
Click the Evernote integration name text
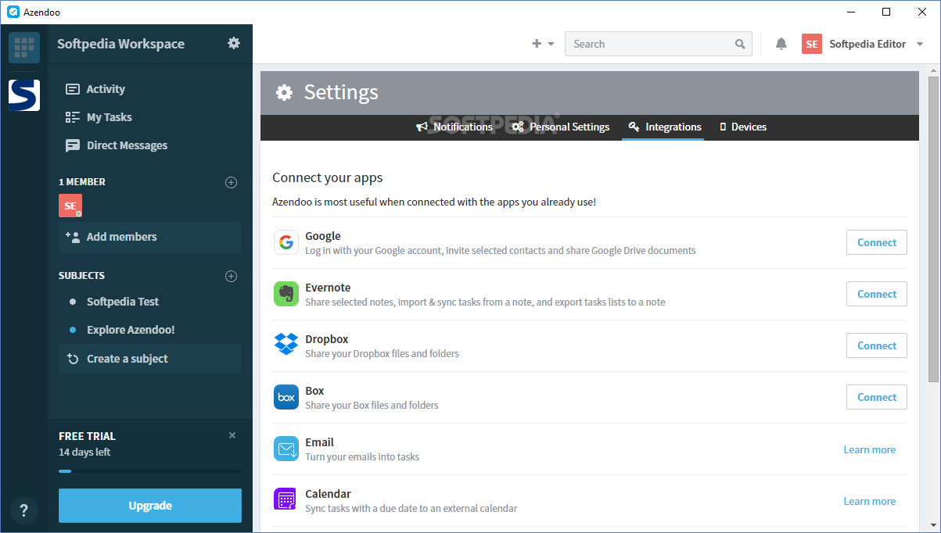328,288
